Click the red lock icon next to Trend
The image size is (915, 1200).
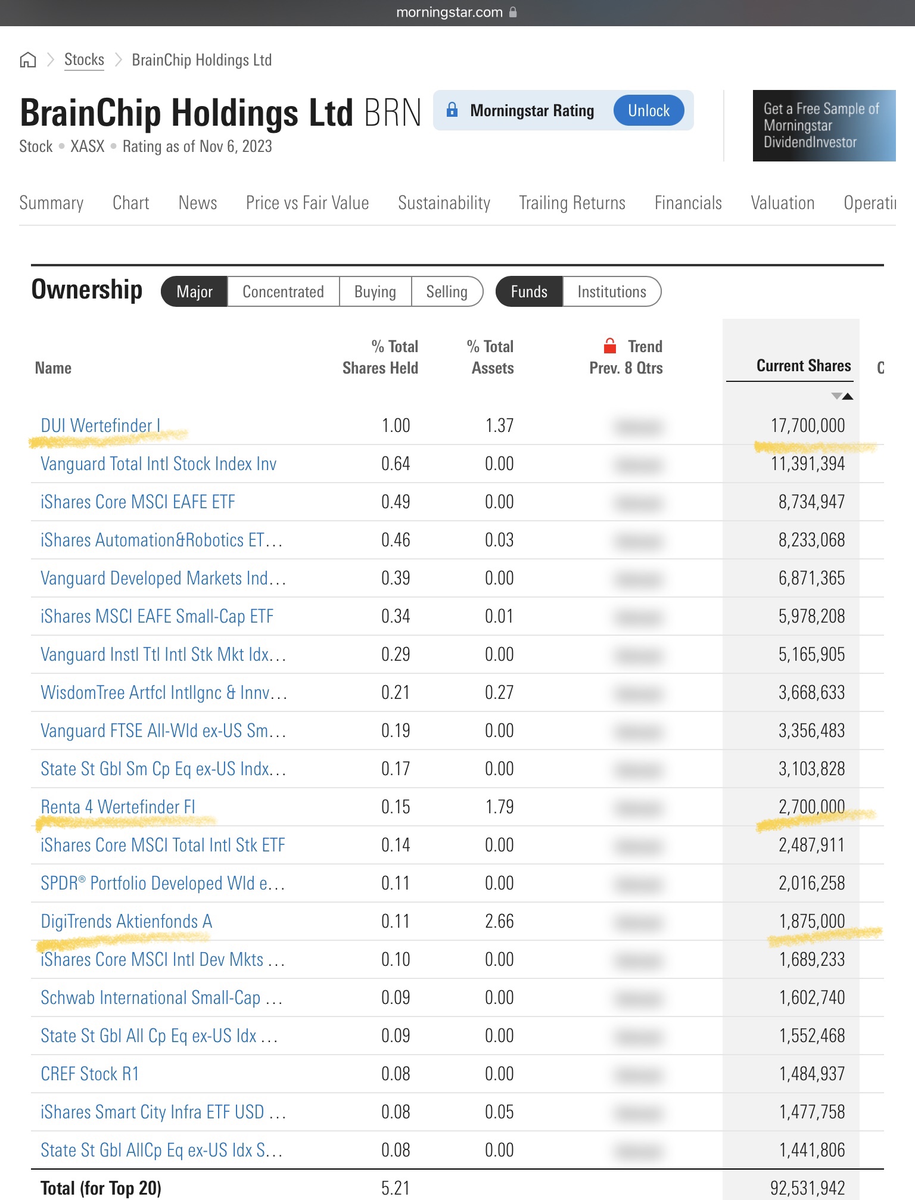point(609,346)
